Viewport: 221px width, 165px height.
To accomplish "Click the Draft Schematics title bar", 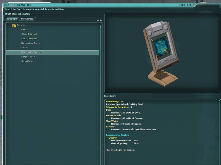I will pyautogui.click(x=83, y=5).
